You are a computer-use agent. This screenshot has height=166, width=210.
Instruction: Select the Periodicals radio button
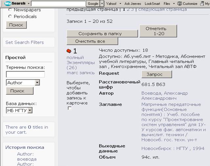click(10, 16)
